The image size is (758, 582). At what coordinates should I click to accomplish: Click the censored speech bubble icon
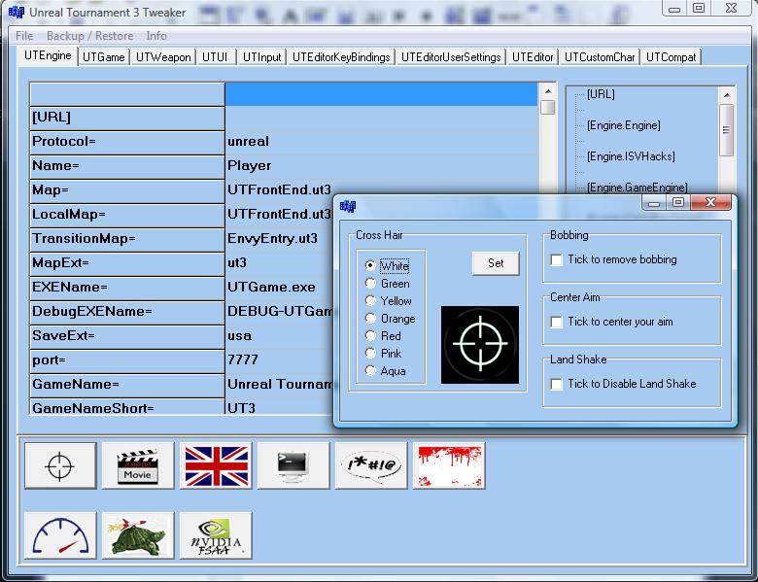click(371, 465)
